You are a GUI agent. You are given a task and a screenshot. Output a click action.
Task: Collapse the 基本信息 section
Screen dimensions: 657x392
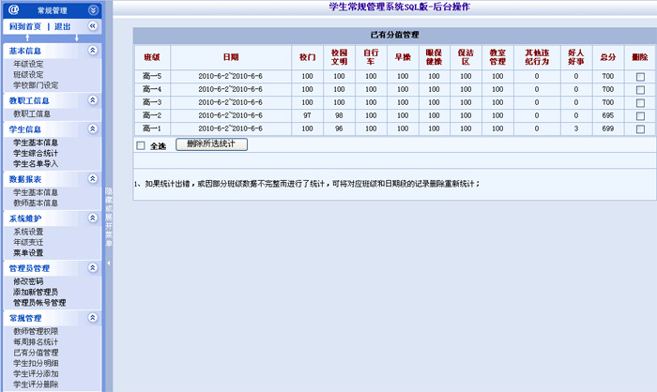(92, 51)
